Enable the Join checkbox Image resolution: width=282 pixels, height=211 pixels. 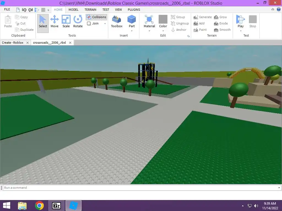(89, 23)
